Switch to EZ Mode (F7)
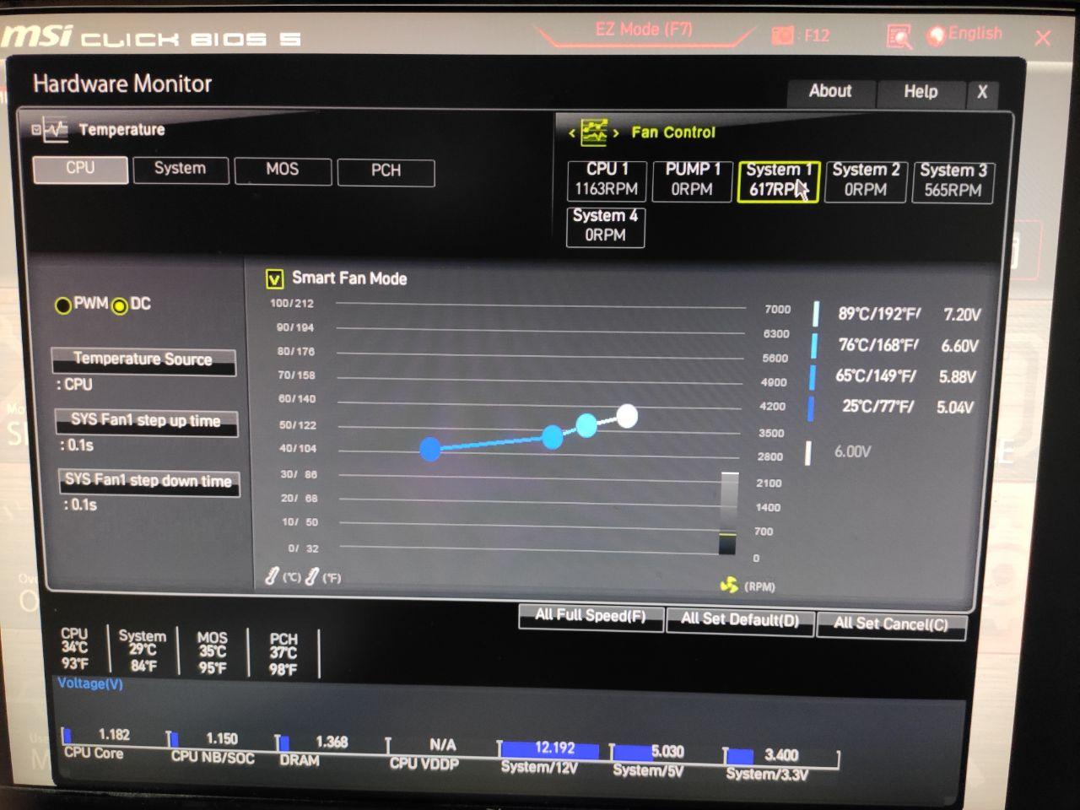The image size is (1080, 810). click(x=644, y=30)
